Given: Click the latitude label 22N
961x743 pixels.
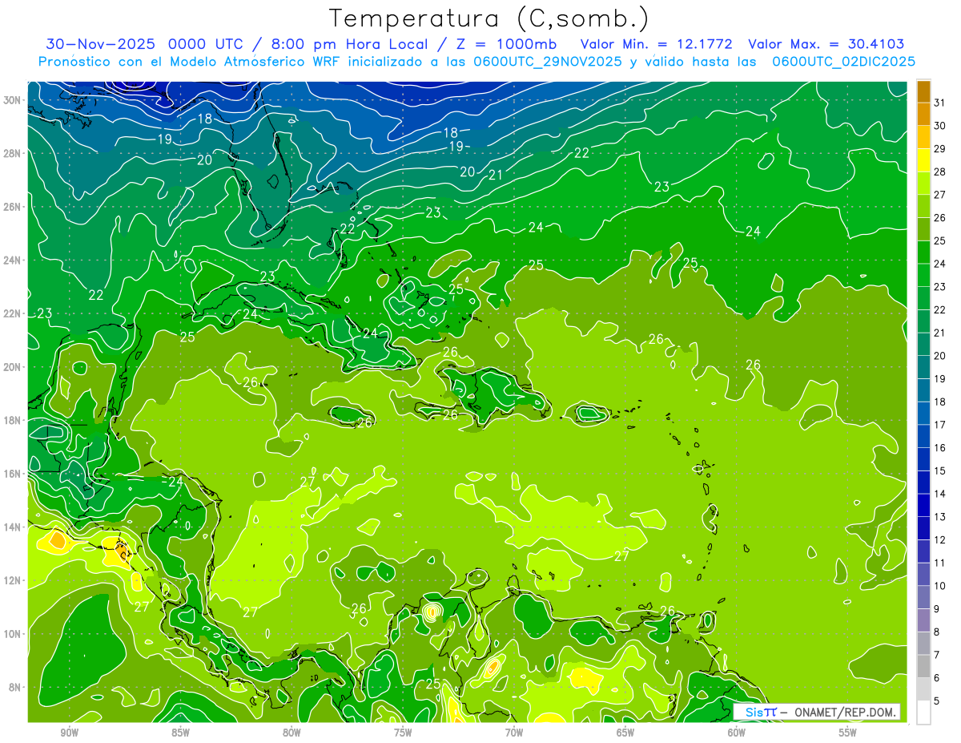Looking at the screenshot, I should pyautogui.click(x=11, y=313).
